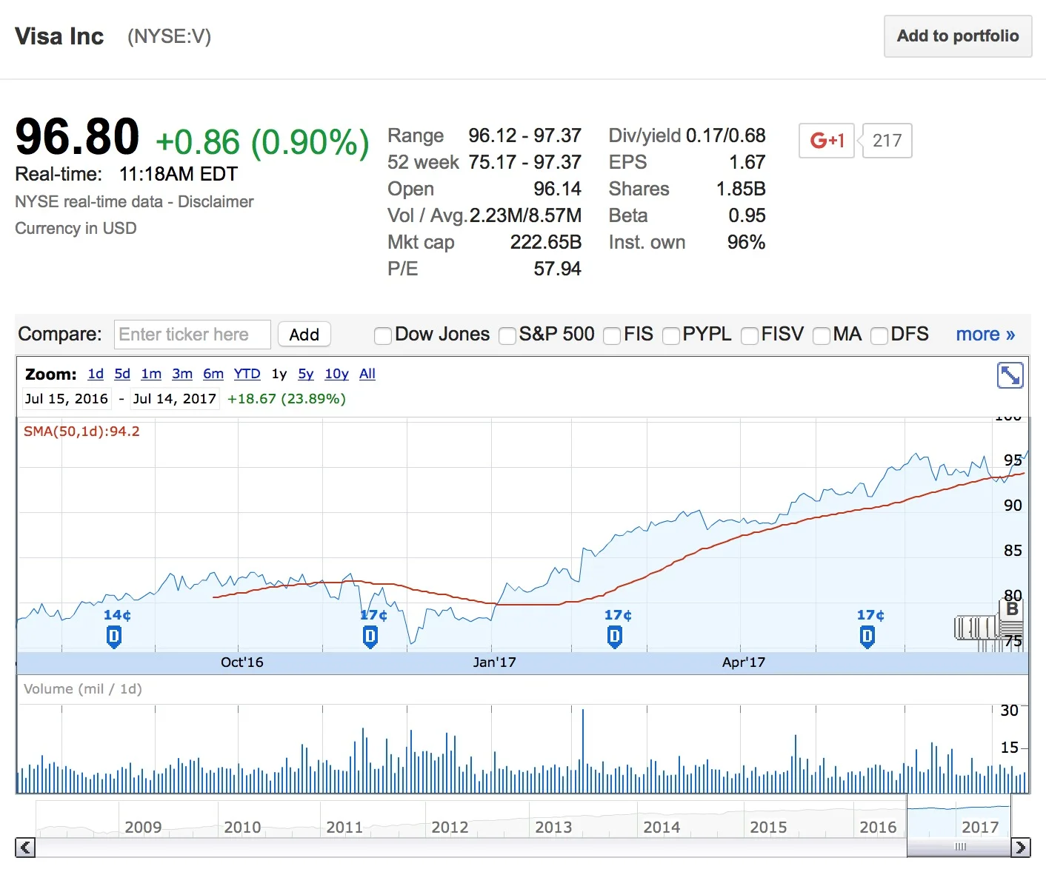The width and height of the screenshot is (1046, 869).
Task: Edit the start date Jul 15, 2016
Action: click(67, 399)
